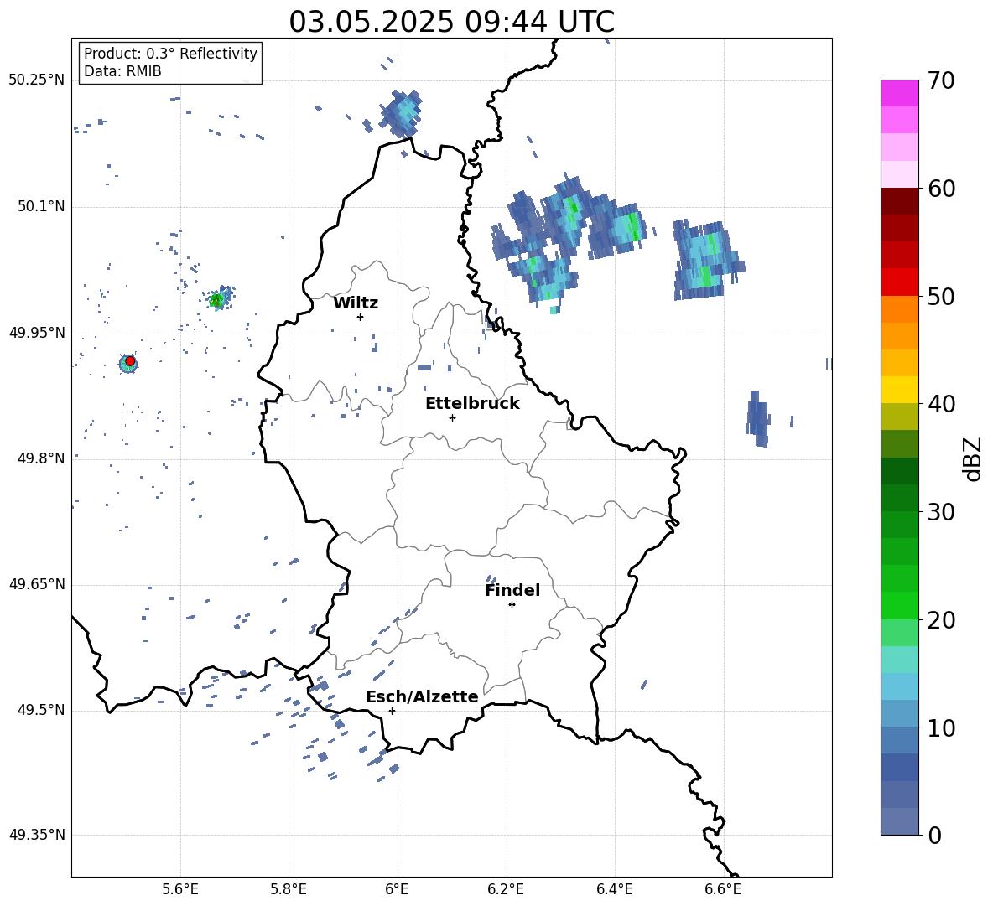The image size is (993, 906).
Task: Click the 6.4°E longitude label
Action: tap(615, 889)
